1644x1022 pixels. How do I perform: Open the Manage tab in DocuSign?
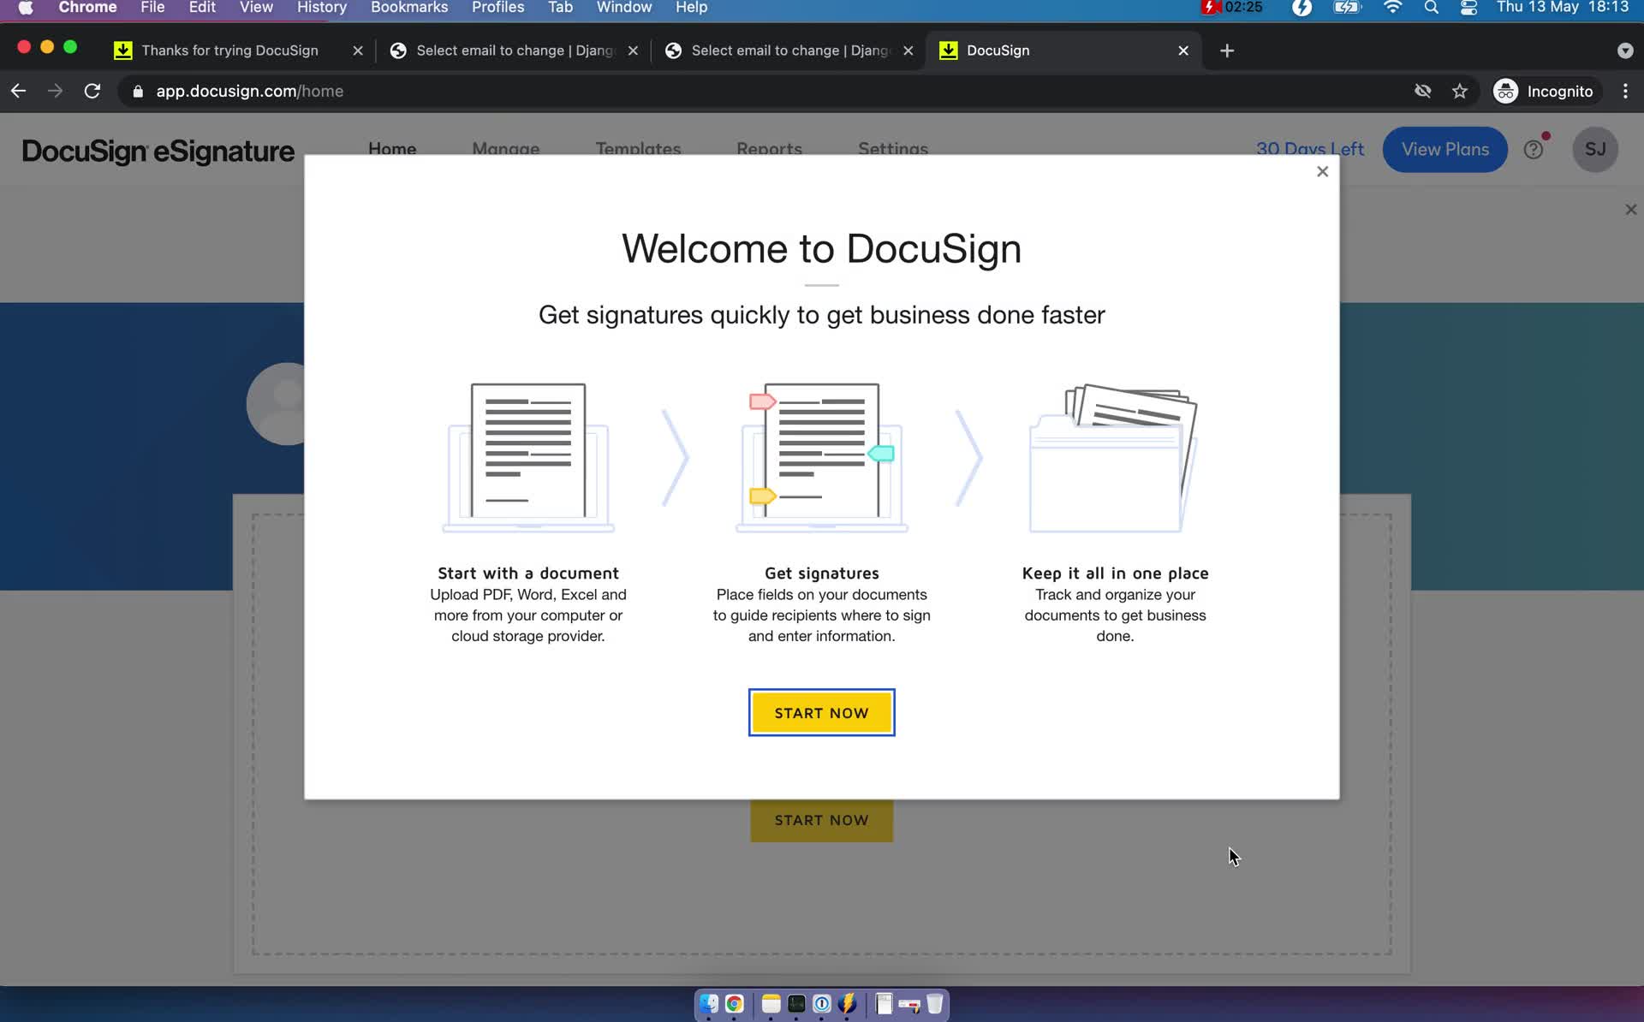point(506,150)
